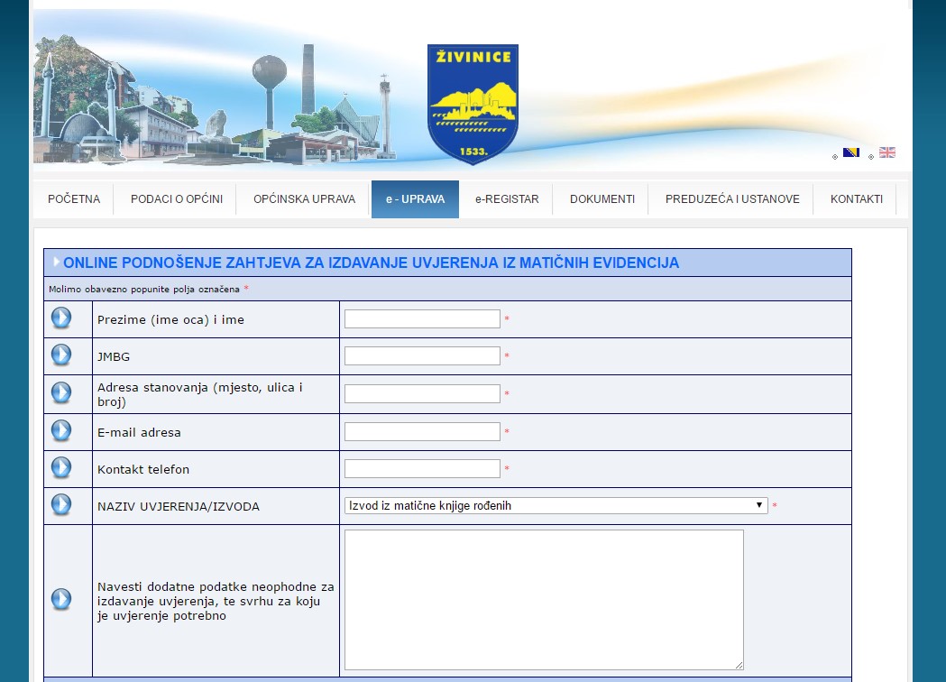The height and width of the screenshot is (682, 946).
Task: Go to the e-REGISTAR menu item
Action: (507, 199)
